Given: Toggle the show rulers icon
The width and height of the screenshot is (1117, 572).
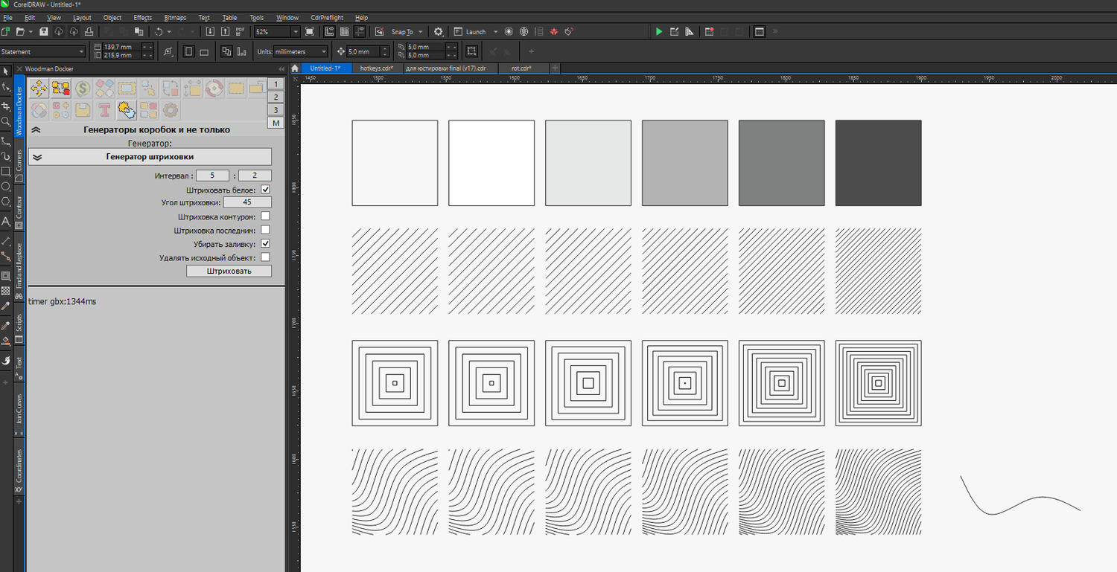Looking at the screenshot, I should (330, 31).
